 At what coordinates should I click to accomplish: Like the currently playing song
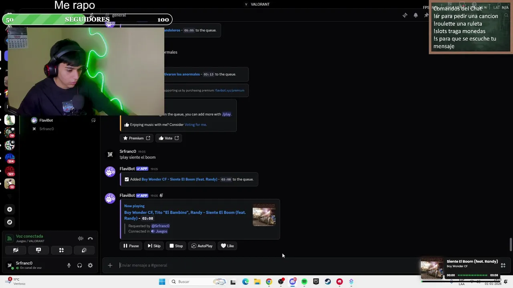pos(227,246)
